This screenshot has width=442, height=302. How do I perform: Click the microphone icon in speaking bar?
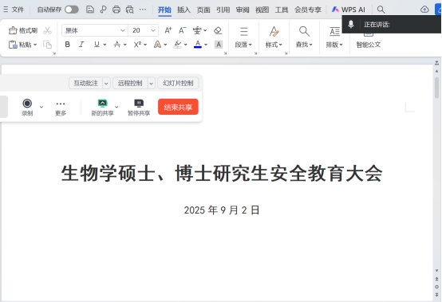point(351,24)
